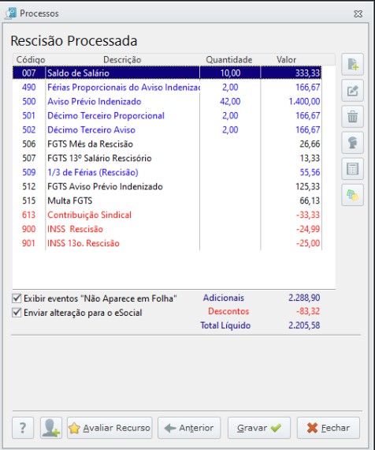
Task: Click the stacked notes icon button
Action: [352, 195]
